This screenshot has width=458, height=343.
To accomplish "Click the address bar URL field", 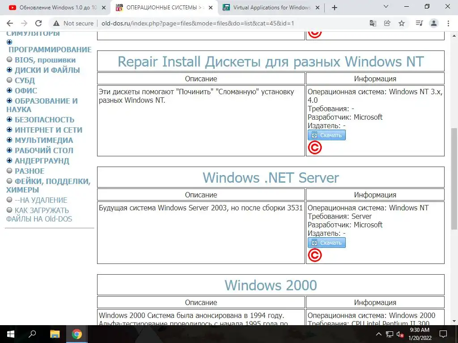I will (197, 23).
